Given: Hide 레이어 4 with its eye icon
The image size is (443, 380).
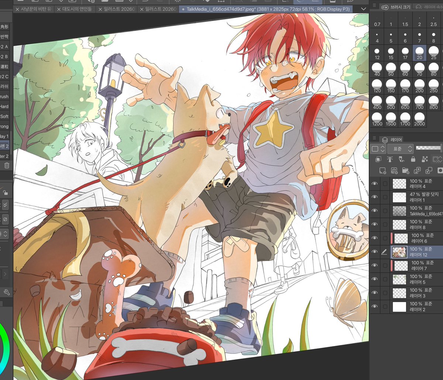Looking at the screenshot, I should 375,184.
